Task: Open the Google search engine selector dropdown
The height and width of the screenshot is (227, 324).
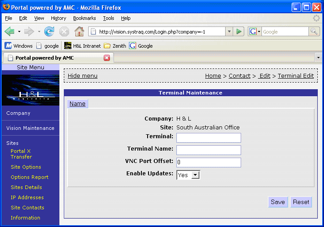Action: click(x=255, y=31)
